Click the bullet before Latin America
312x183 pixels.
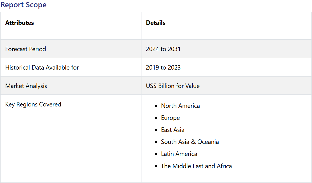tap(156, 154)
